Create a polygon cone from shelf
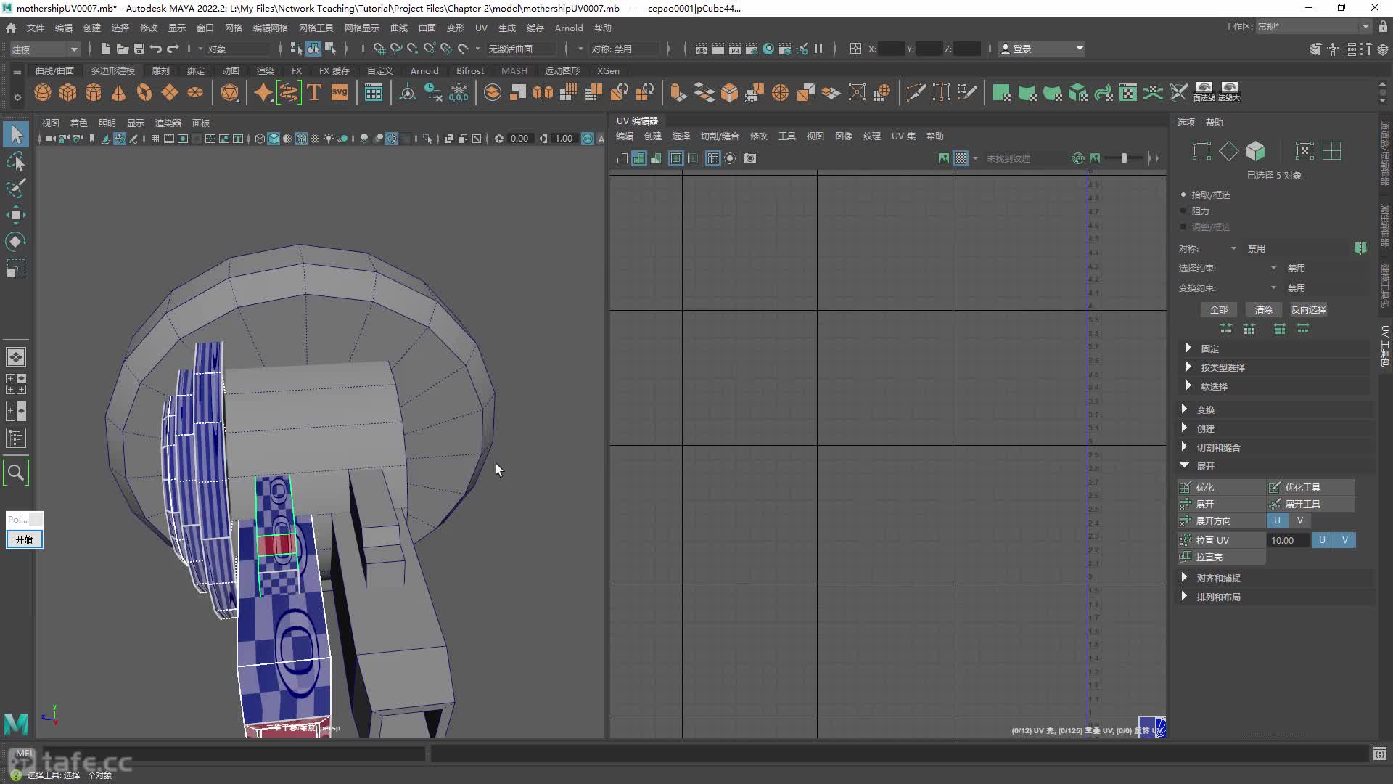This screenshot has height=784, width=1393. coord(119,92)
